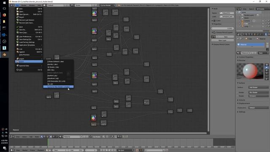Toggle Lamp renderability in the outliner
This screenshot has width=270, height=152.
268,26
